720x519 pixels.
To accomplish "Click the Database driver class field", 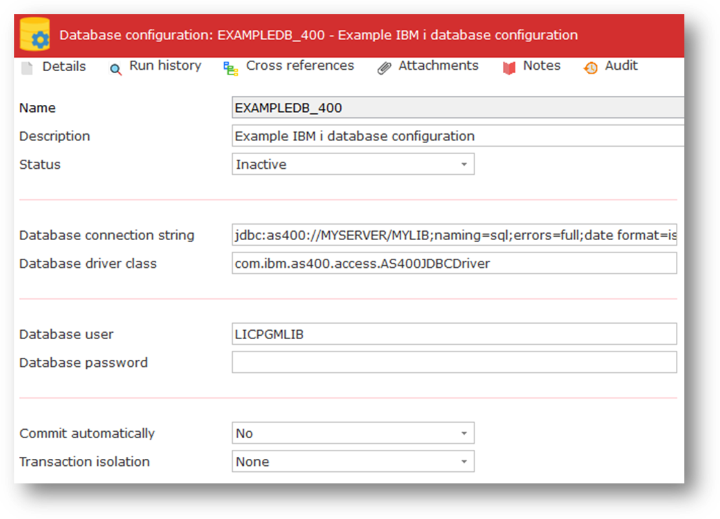I will tap(454, 263).
